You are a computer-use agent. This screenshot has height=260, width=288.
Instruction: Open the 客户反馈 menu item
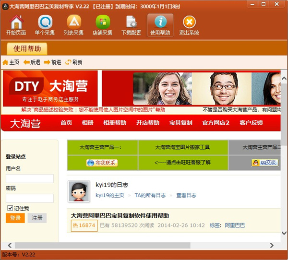(251, 123)
